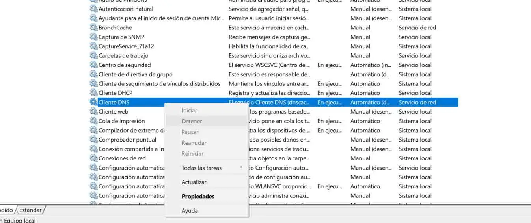Select the Captura de SNMP service
This screenshot has height=223, width=531.
[x=121, y=37]
